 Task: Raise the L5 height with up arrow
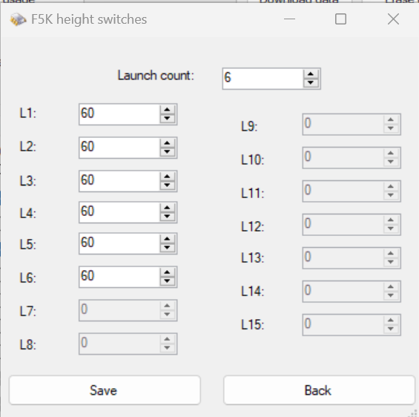click(x=168, y=239)
